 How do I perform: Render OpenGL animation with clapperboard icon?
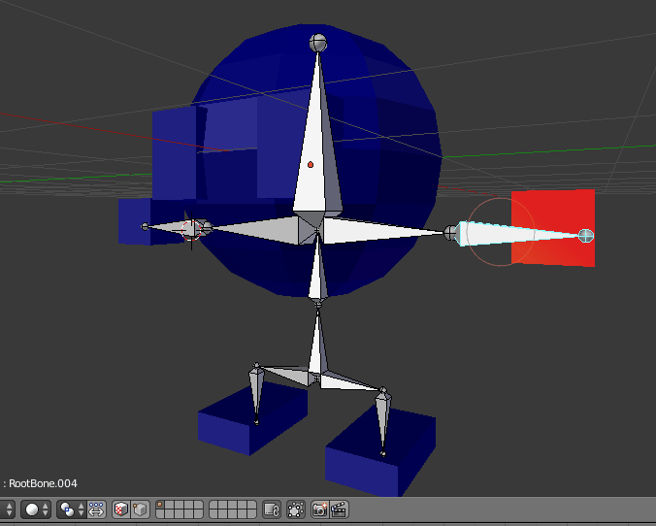pyautogui.click(x=339, y=510)
